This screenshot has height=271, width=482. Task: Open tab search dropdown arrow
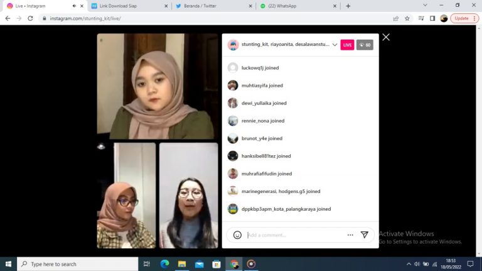425,5
